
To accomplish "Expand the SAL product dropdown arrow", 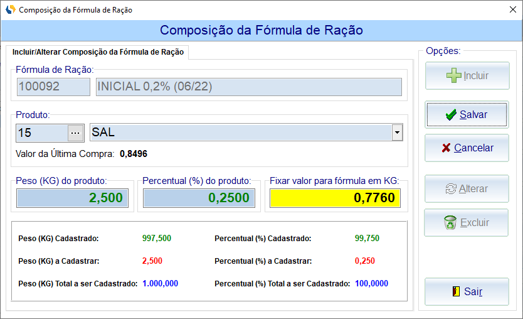I will pyautogui.click(x=396, y=132).
